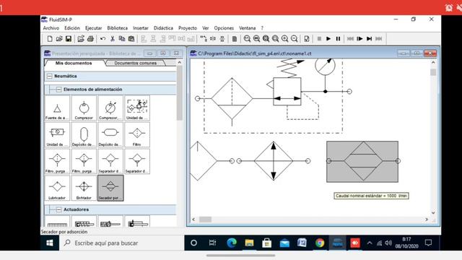Click the zoom in magnifier icon
This screenshot has width=462, height=260.
pos(284,38)
